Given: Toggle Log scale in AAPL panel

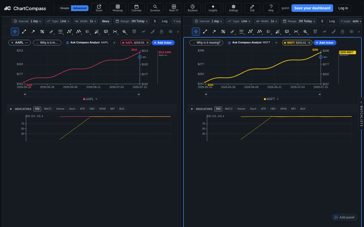Looking at the screenshot, I should tap(165, 21).
